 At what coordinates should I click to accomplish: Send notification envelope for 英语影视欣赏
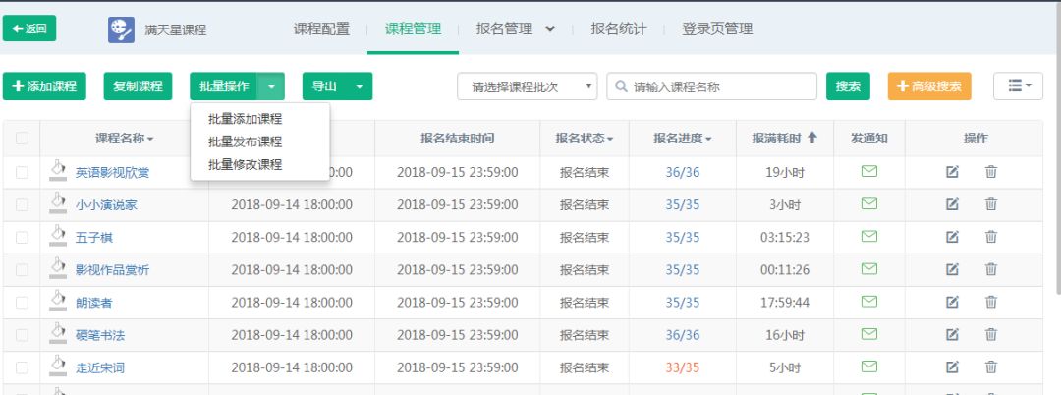coord(868,171)
